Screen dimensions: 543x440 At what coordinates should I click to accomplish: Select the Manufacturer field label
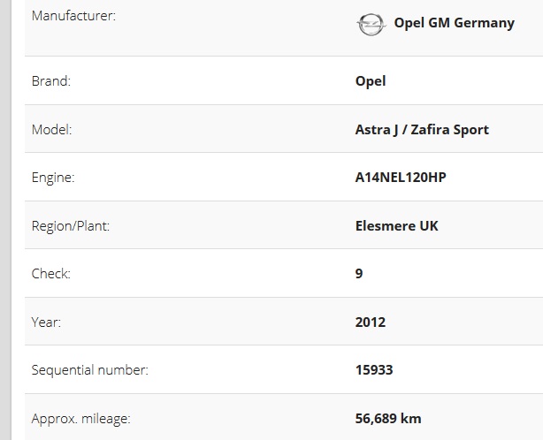[73, 16]
